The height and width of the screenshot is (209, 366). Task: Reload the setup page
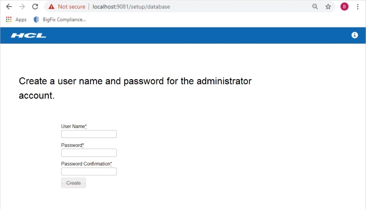click(x=35, y=7)
